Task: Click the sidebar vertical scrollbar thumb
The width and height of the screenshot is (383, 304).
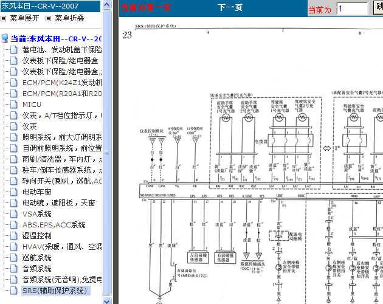Action: coord(107,153)
